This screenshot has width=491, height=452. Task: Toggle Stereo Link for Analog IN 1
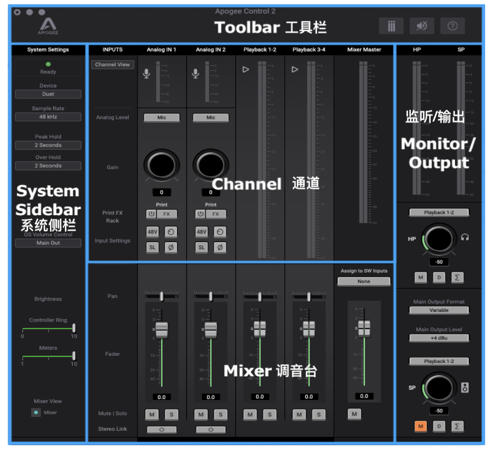[162, 429]
